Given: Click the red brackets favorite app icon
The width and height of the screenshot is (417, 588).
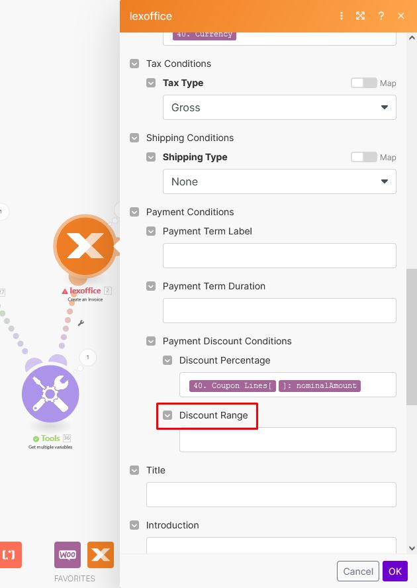Looking at the screenshot, I should point(10,555).
